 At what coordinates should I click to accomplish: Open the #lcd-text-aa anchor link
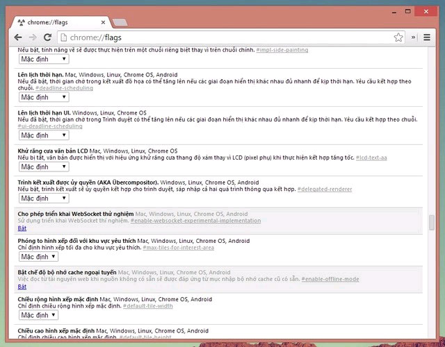pyautogui.click(x=371, y=158)
